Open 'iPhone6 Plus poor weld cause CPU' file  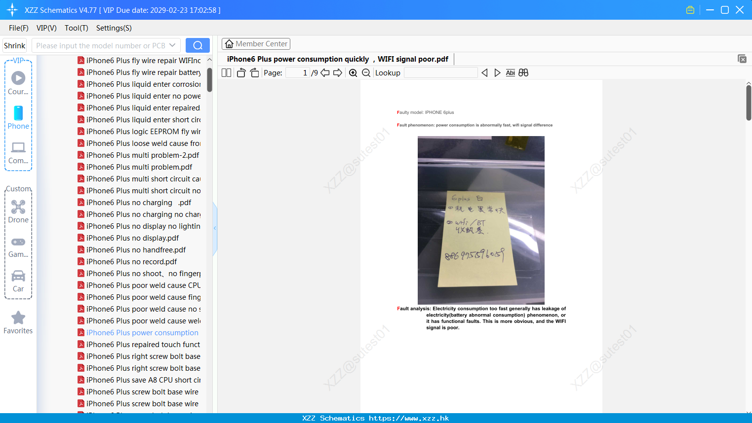pyautogui.click(x=139, y=285)
